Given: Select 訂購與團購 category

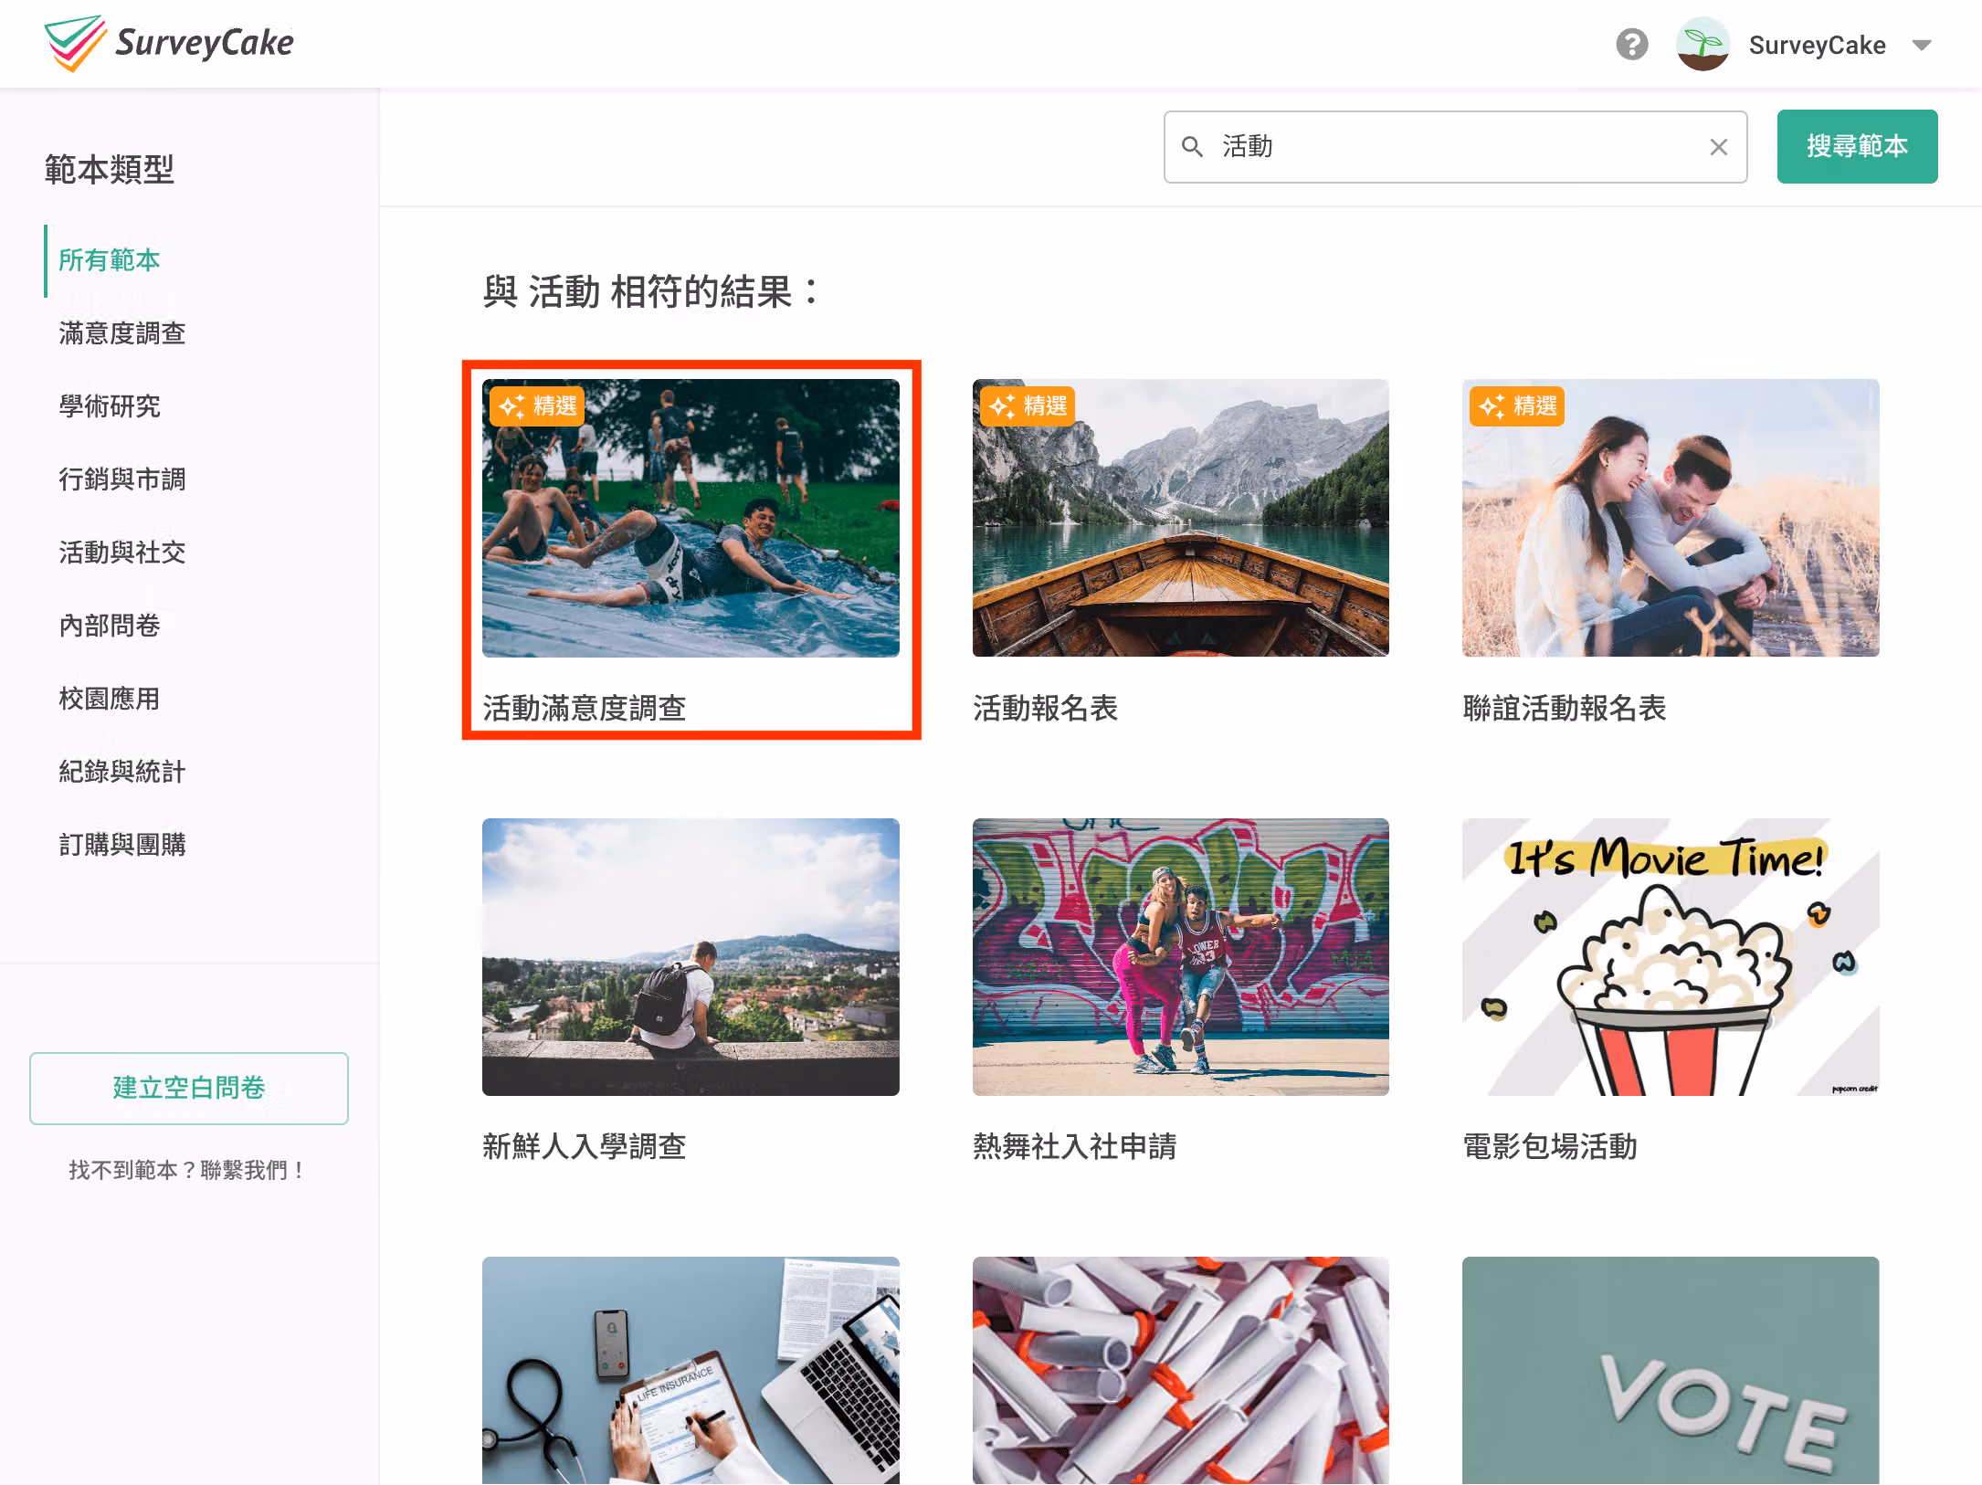Looking at the screenshot, I should click(x=122, y=845).
